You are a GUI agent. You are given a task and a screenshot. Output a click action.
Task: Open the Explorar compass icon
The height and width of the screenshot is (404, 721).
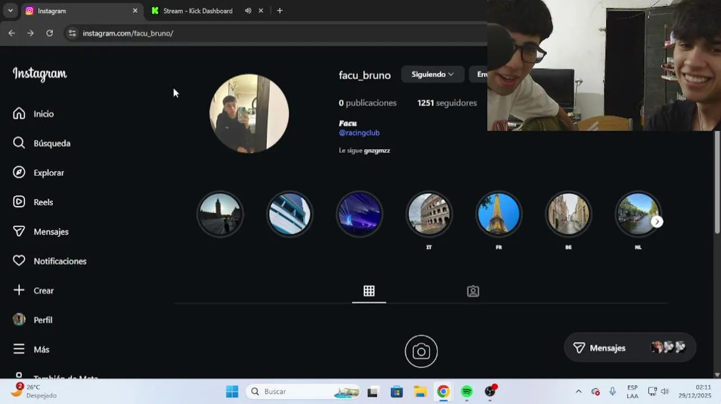click(x=19, y=172)
